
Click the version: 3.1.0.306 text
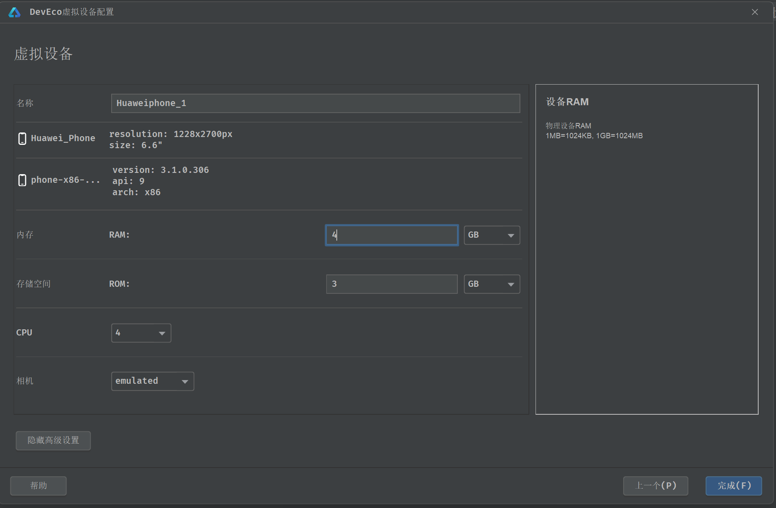pos(161,170)
